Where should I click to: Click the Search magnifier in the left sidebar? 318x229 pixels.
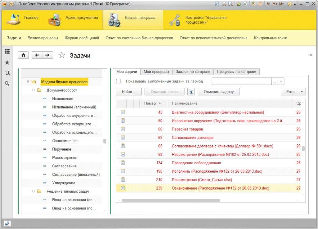point(7,83)
